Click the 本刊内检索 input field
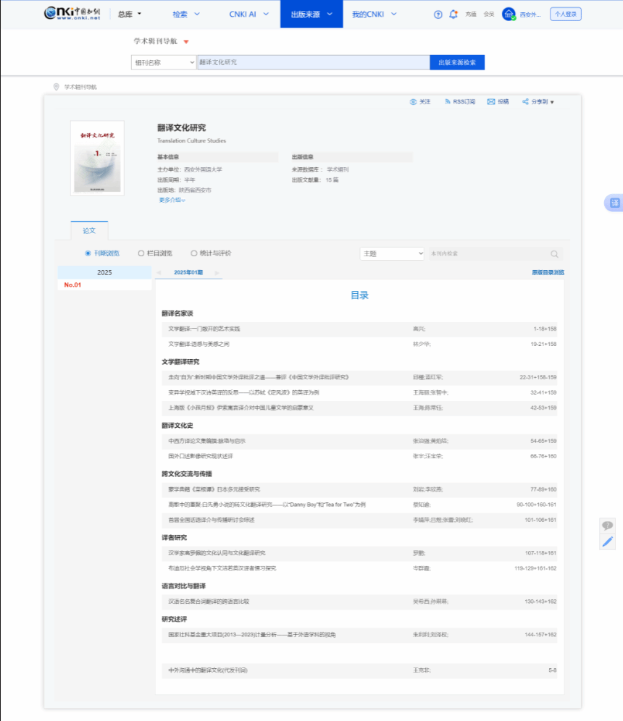Screen dimensions: 623x721 490,253
